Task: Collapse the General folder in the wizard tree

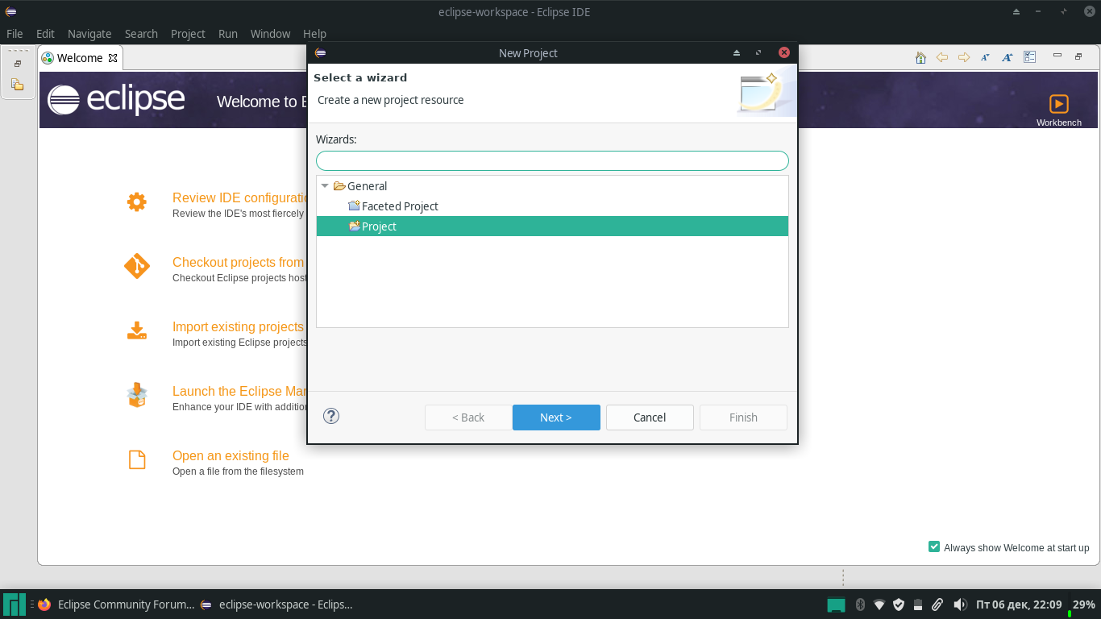Action: pyautogui.click(x=325, y=186)
